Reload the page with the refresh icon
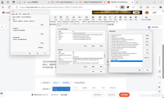 tap(9, 7)
